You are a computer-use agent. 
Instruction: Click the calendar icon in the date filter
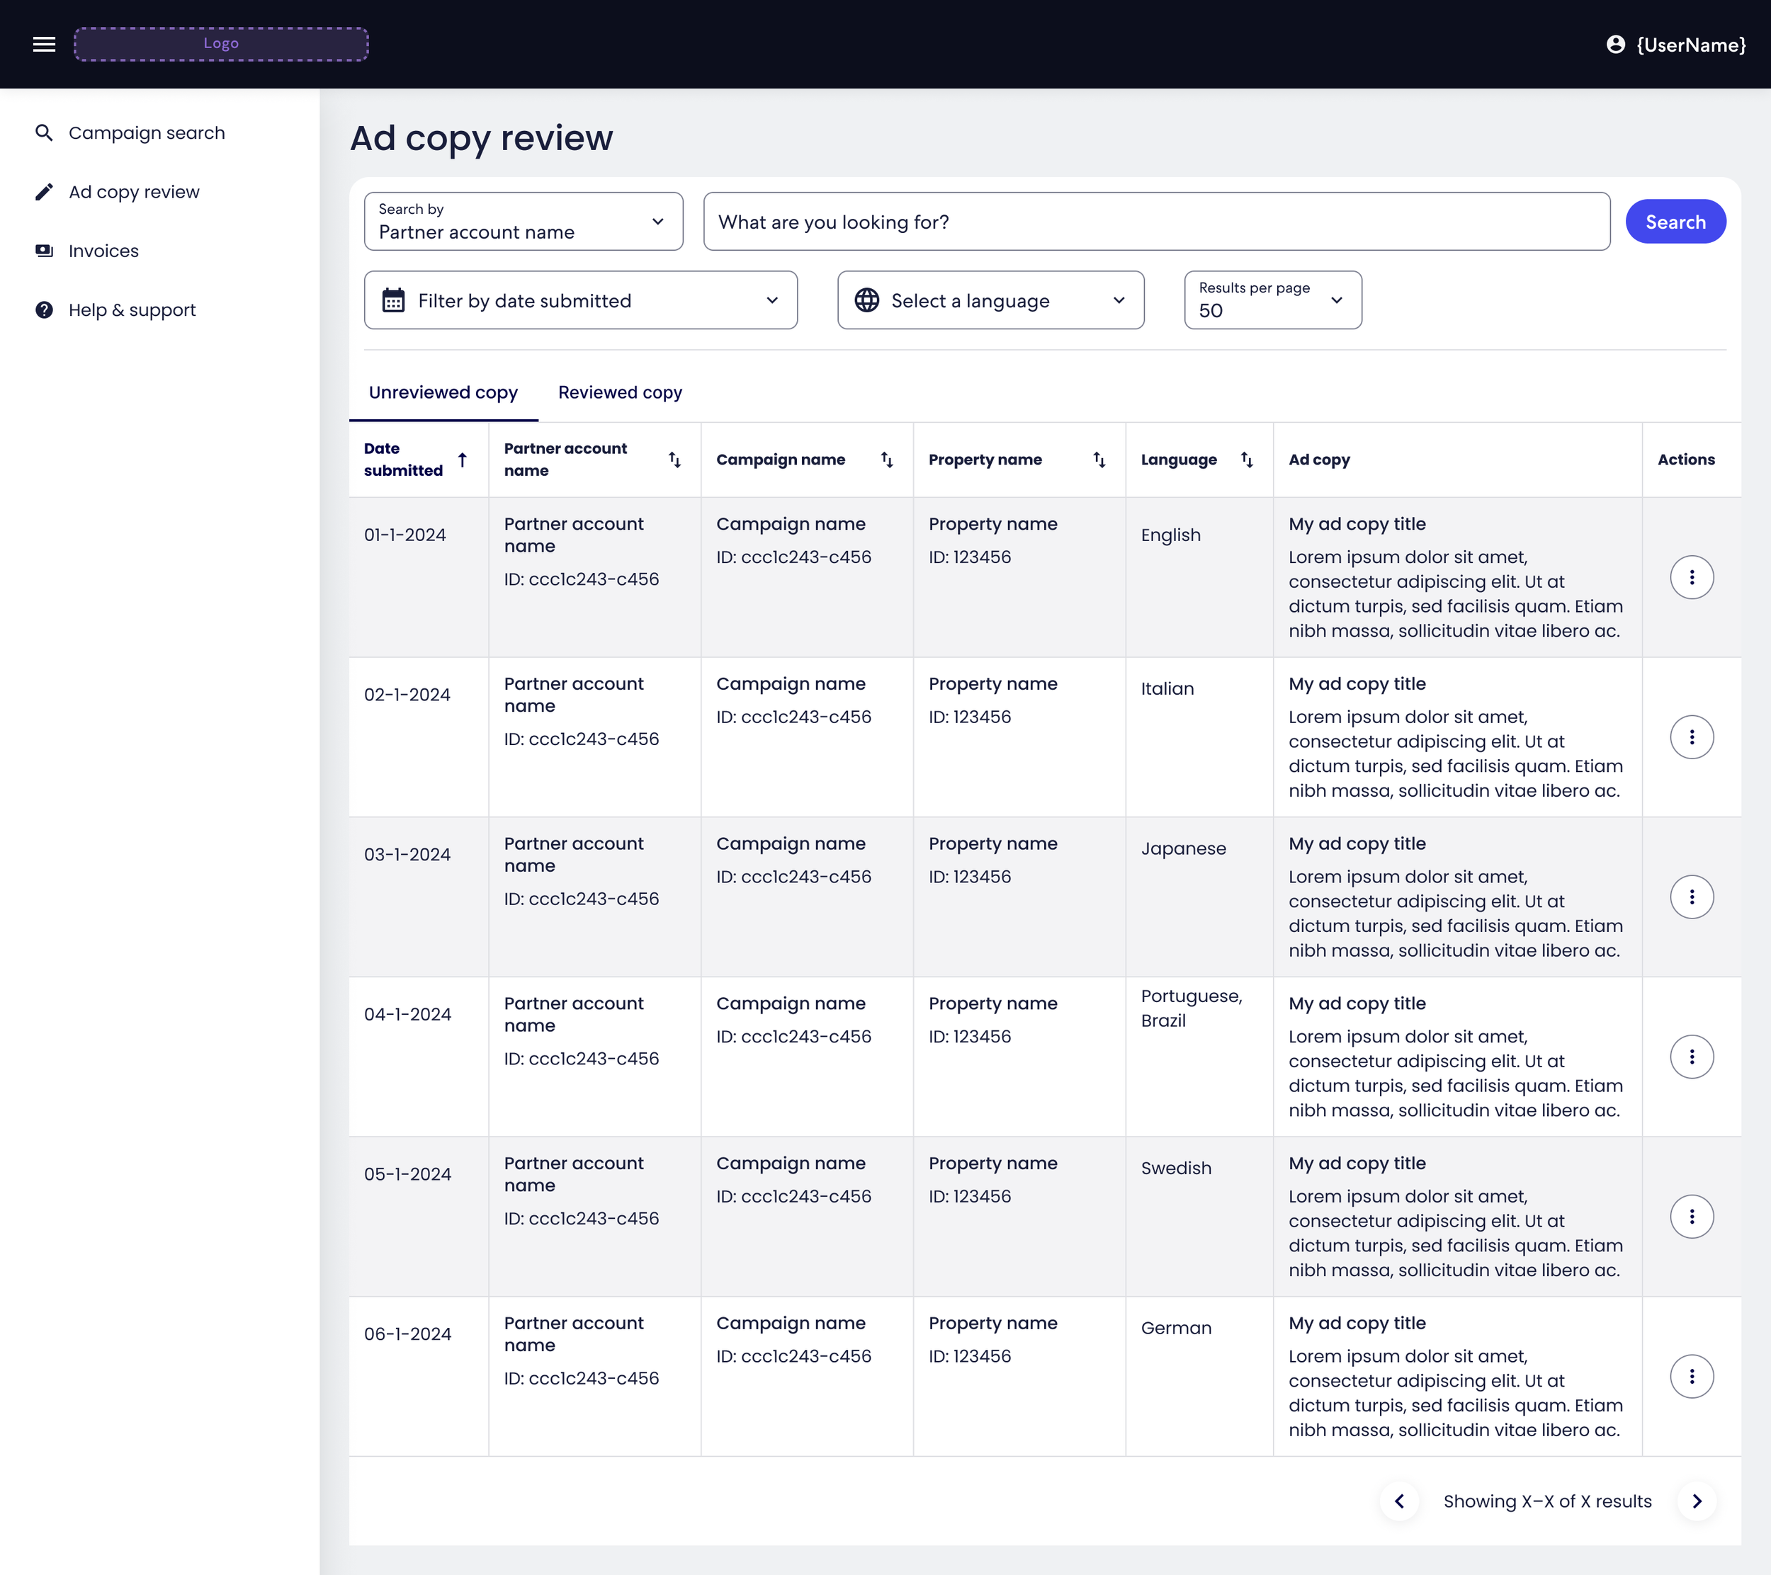[x=395, y=300]
